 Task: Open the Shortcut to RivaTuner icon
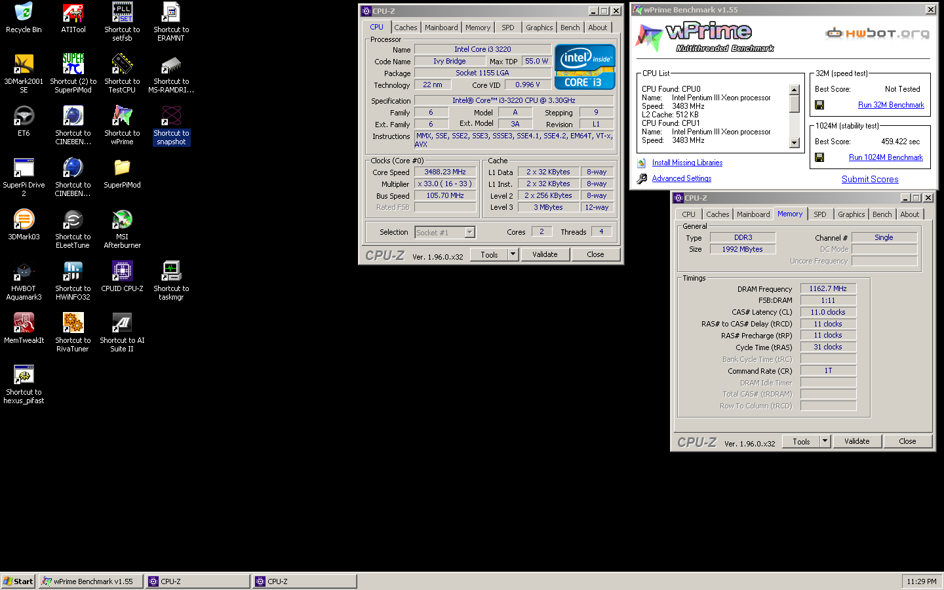pos(73,332)
